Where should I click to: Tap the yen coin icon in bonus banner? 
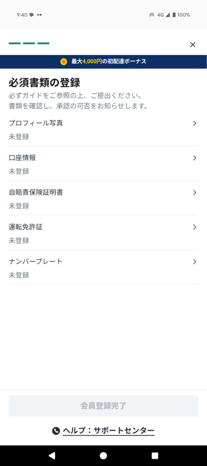[64, 62]
